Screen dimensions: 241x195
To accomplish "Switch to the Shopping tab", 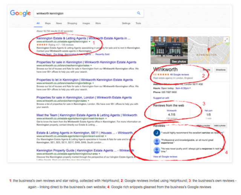I will click(x=72, y=23).
